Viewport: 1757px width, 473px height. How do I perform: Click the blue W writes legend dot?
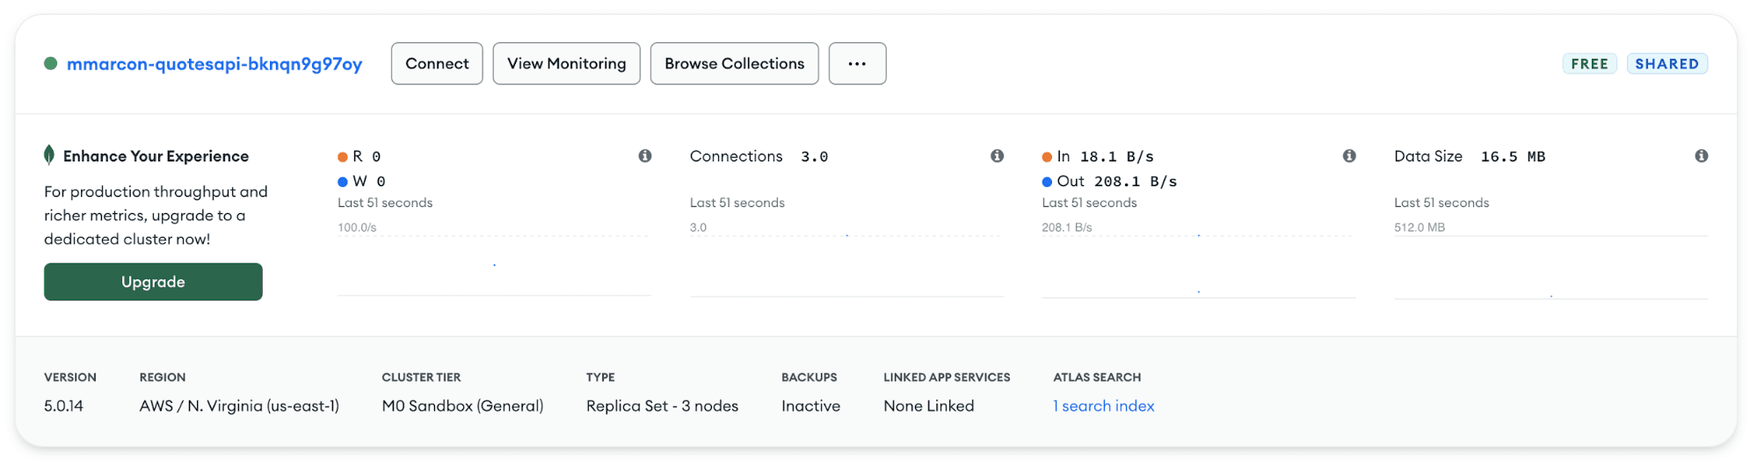[x=343, y=182]
